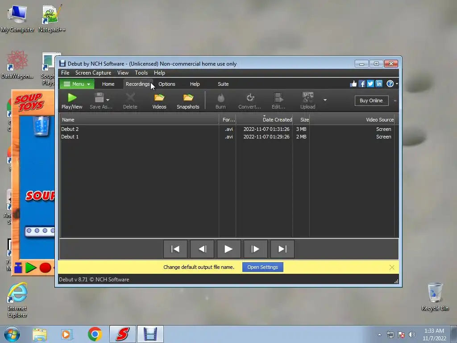
Task: Open Windows Explorer from the taskbar
Action: point(40,335)
